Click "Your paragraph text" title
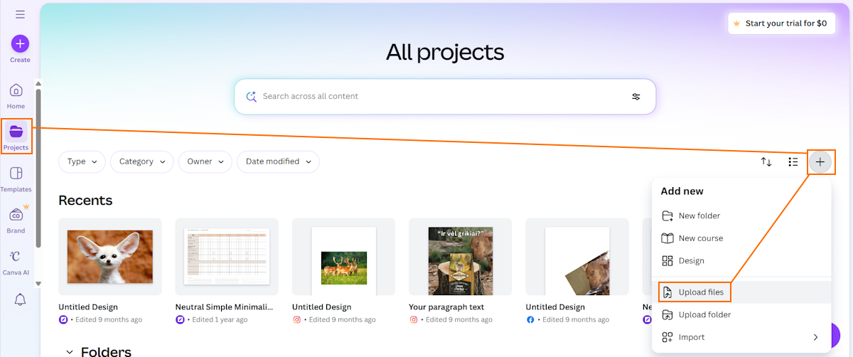 point(446,307)
